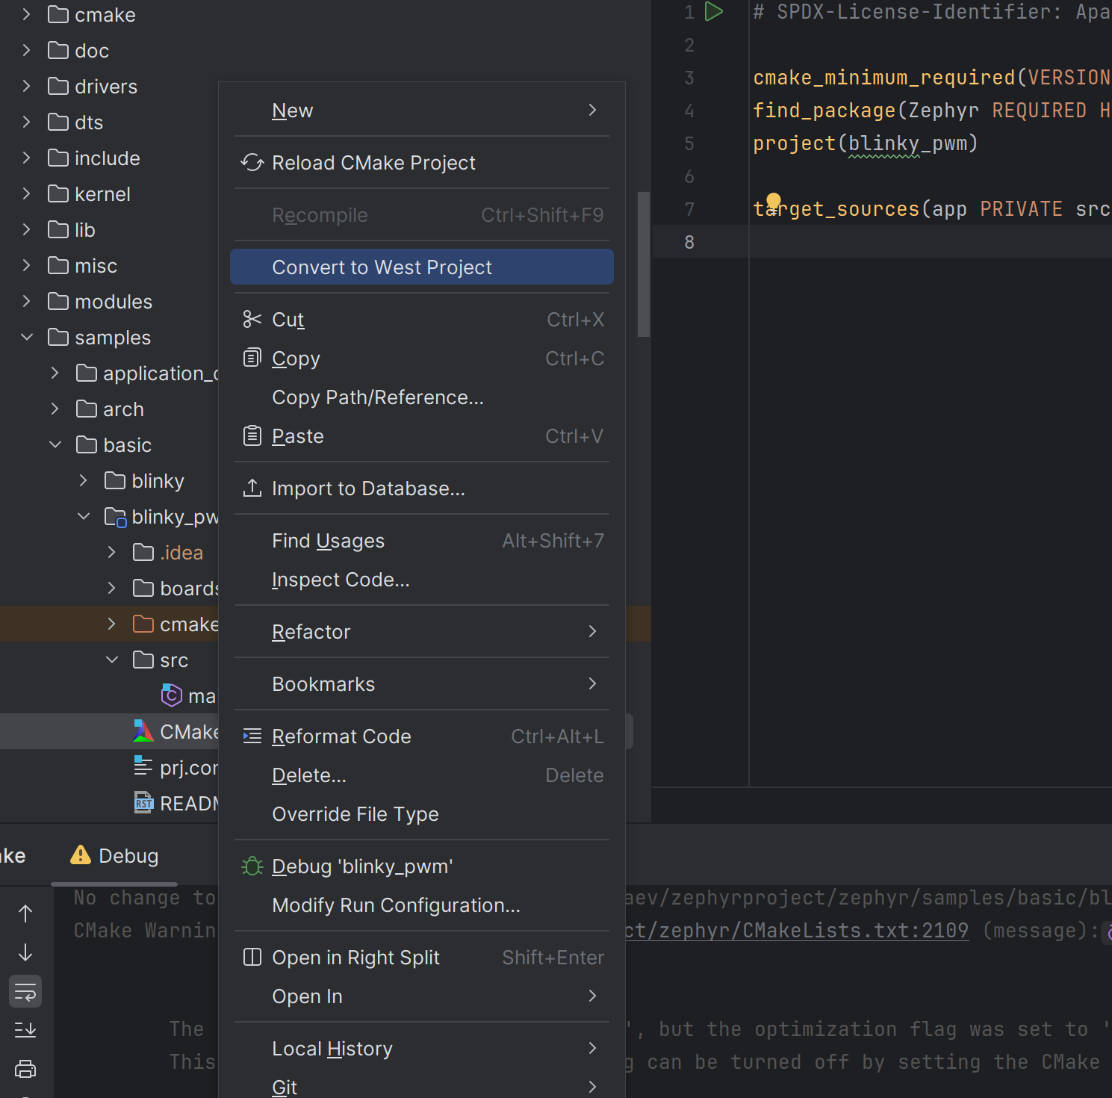Select the dts folder in tree

tap(89, 122)
